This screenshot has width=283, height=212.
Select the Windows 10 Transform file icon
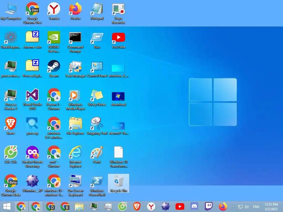click(118, 157)
